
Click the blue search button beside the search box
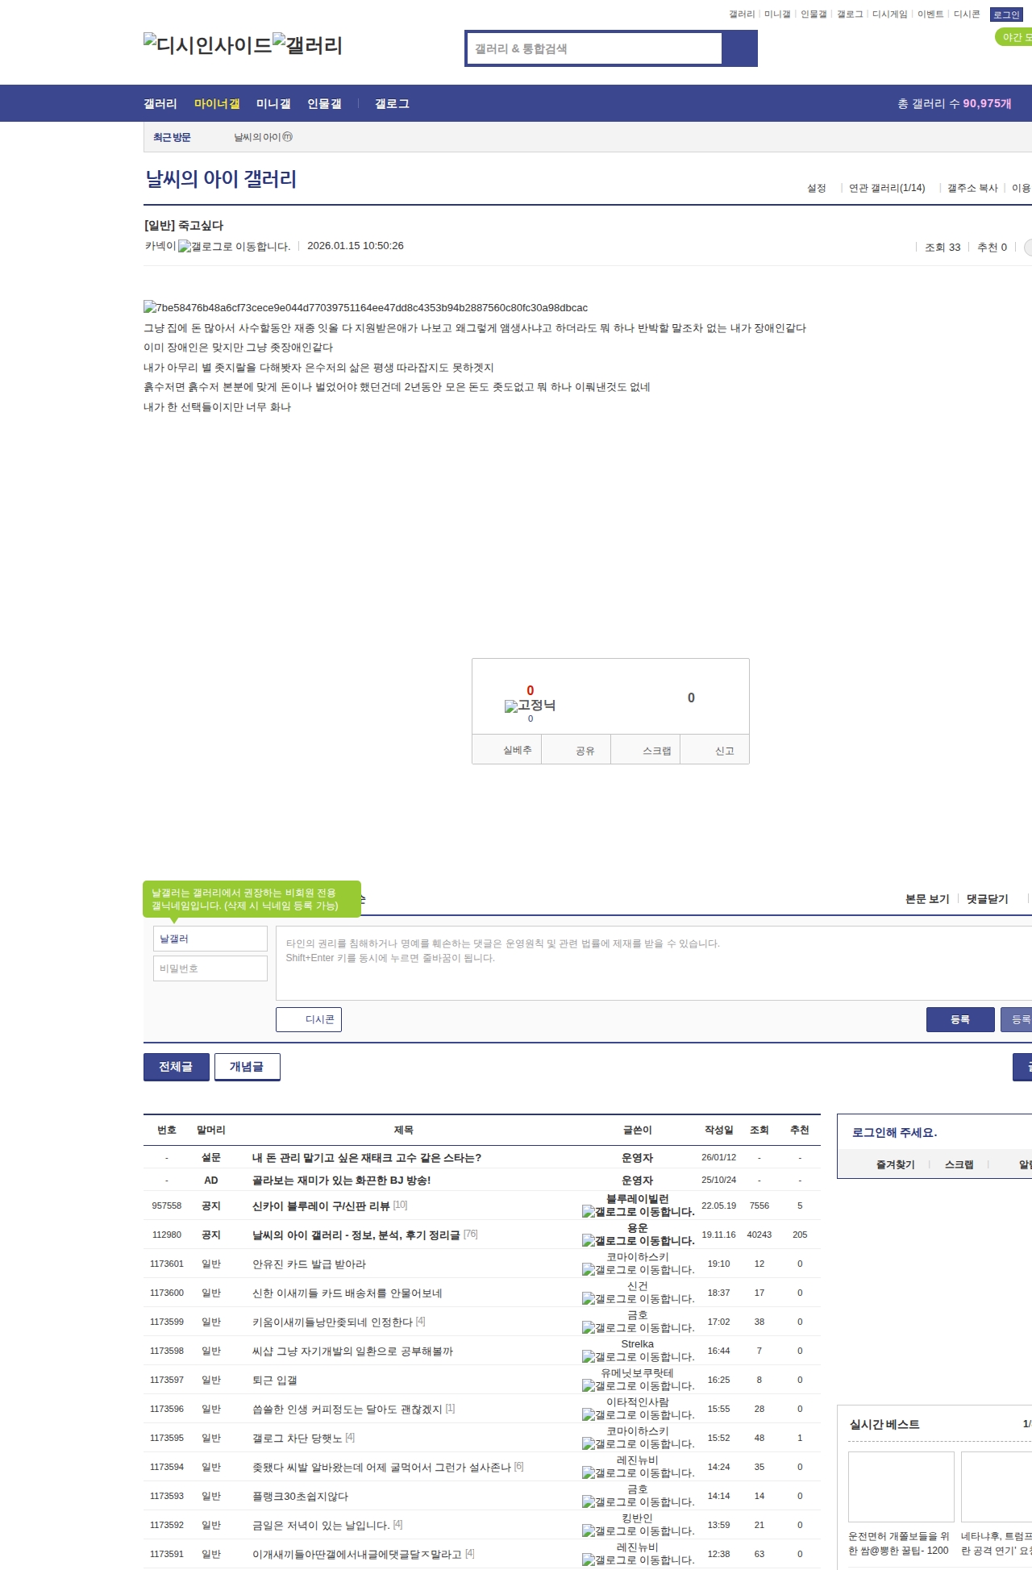pyautogui.click(x=740, y=48)
